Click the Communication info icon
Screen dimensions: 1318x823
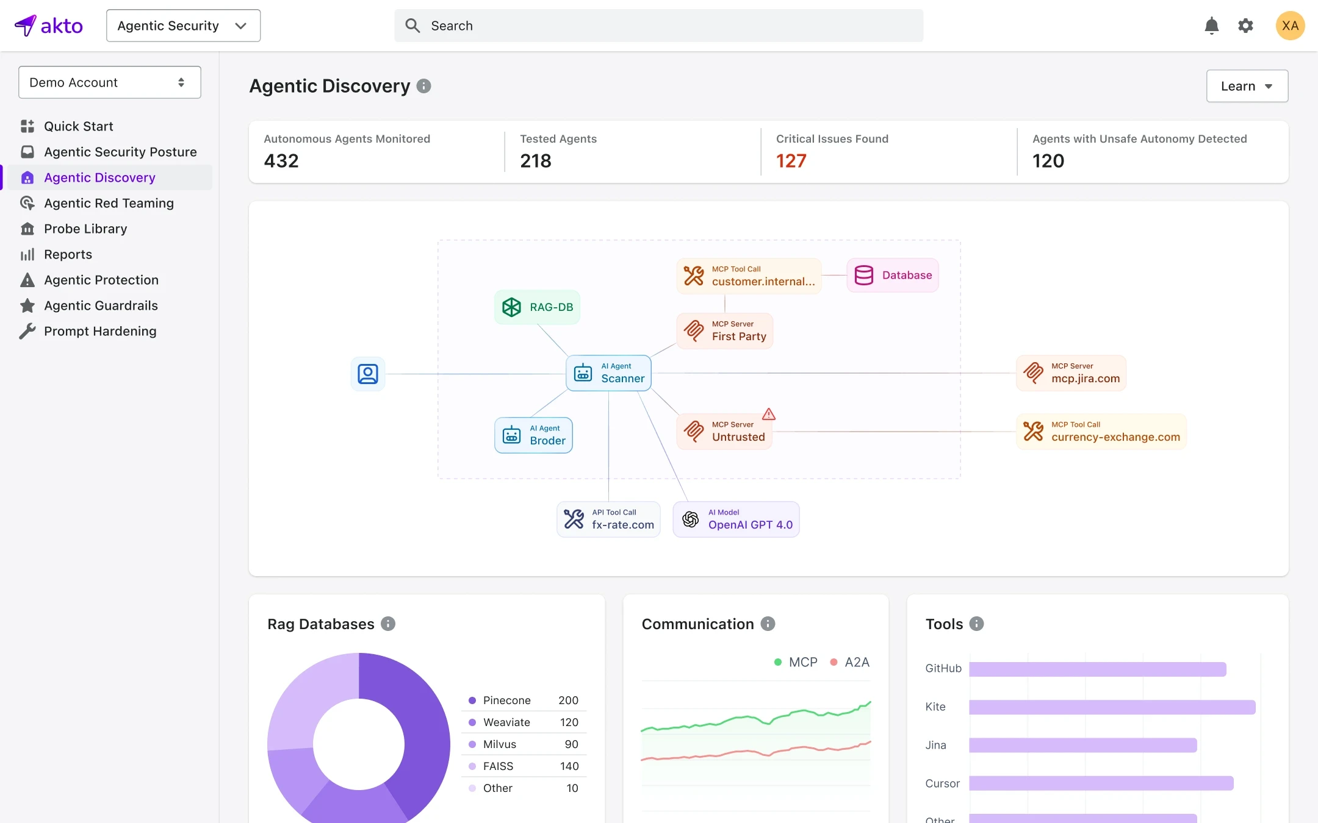(768, 624)
